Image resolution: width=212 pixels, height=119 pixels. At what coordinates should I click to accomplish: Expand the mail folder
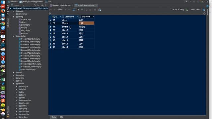coord(13,72)
